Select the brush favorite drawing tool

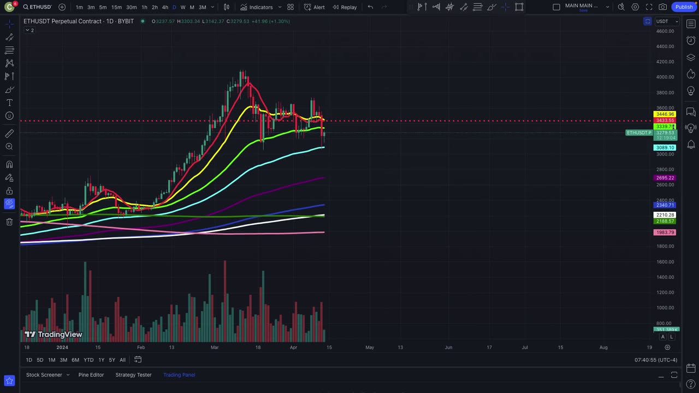(x=491, y=7)
